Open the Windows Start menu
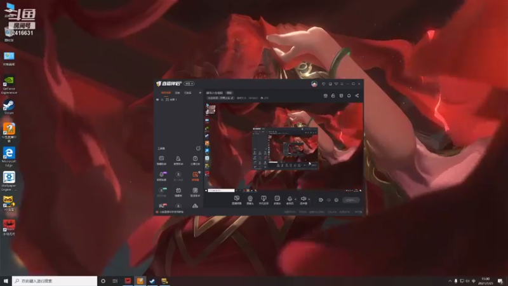This screenshot has width=508, height=286. coord(6,281)
